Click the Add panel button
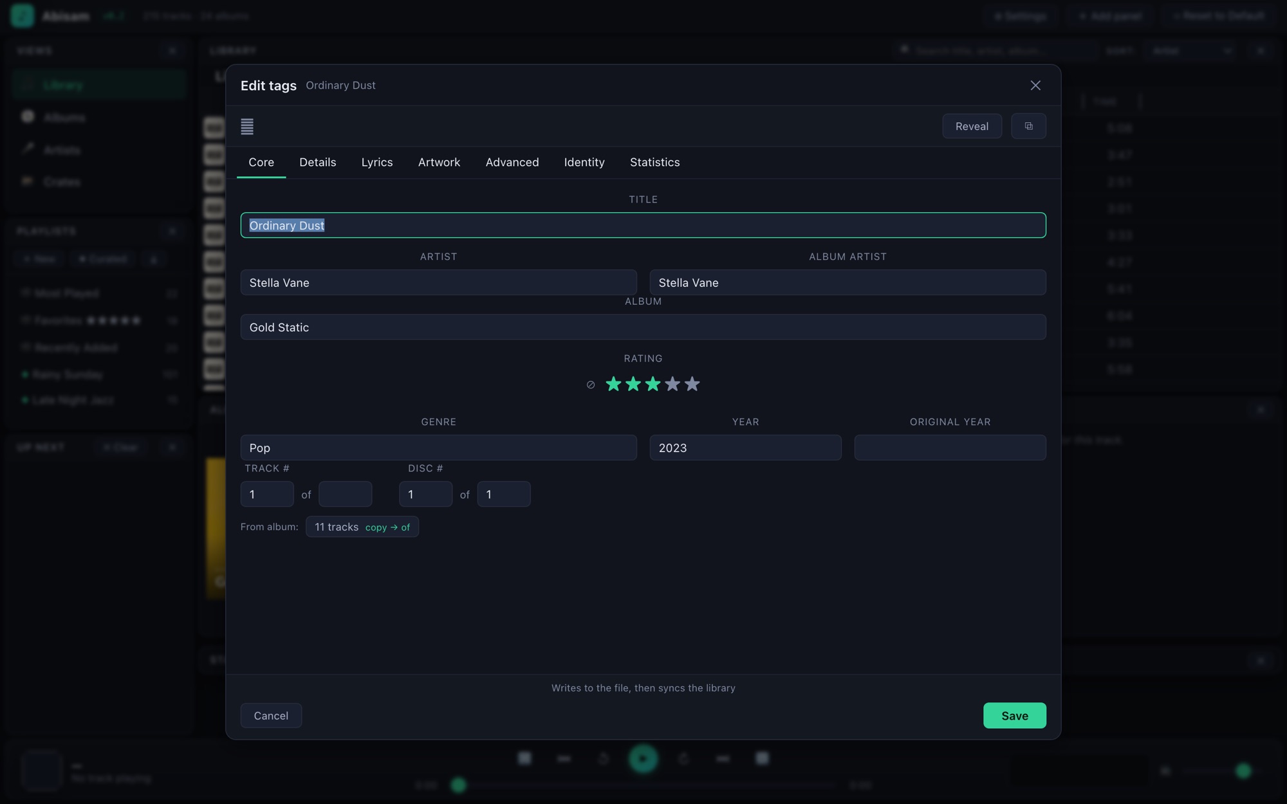 pos(1110,16)
